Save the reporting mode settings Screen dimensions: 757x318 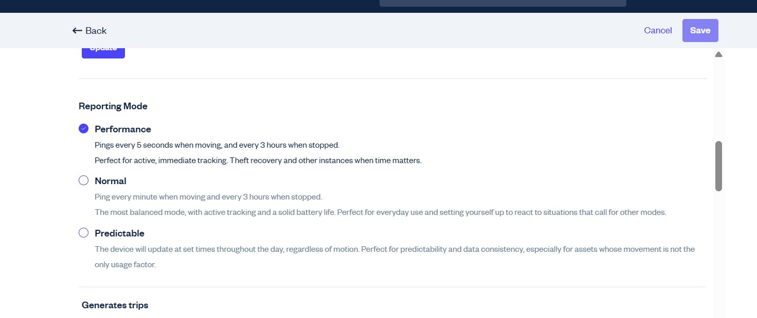tap(700, 30)
